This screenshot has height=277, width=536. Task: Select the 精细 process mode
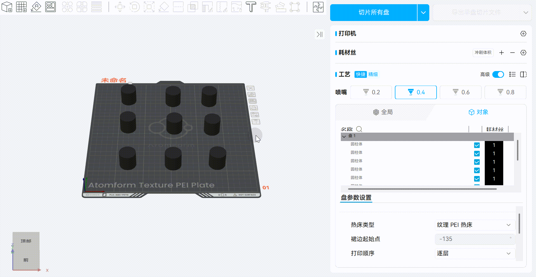pos(373,74)
